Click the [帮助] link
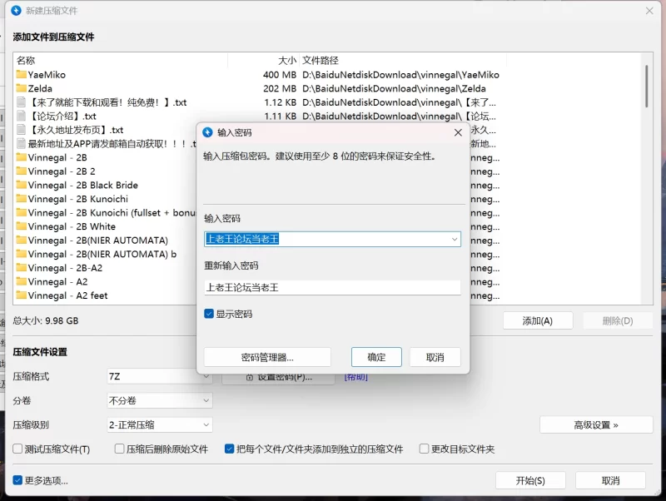The width and height of the screenshot is (666, 501). (356, 377)
